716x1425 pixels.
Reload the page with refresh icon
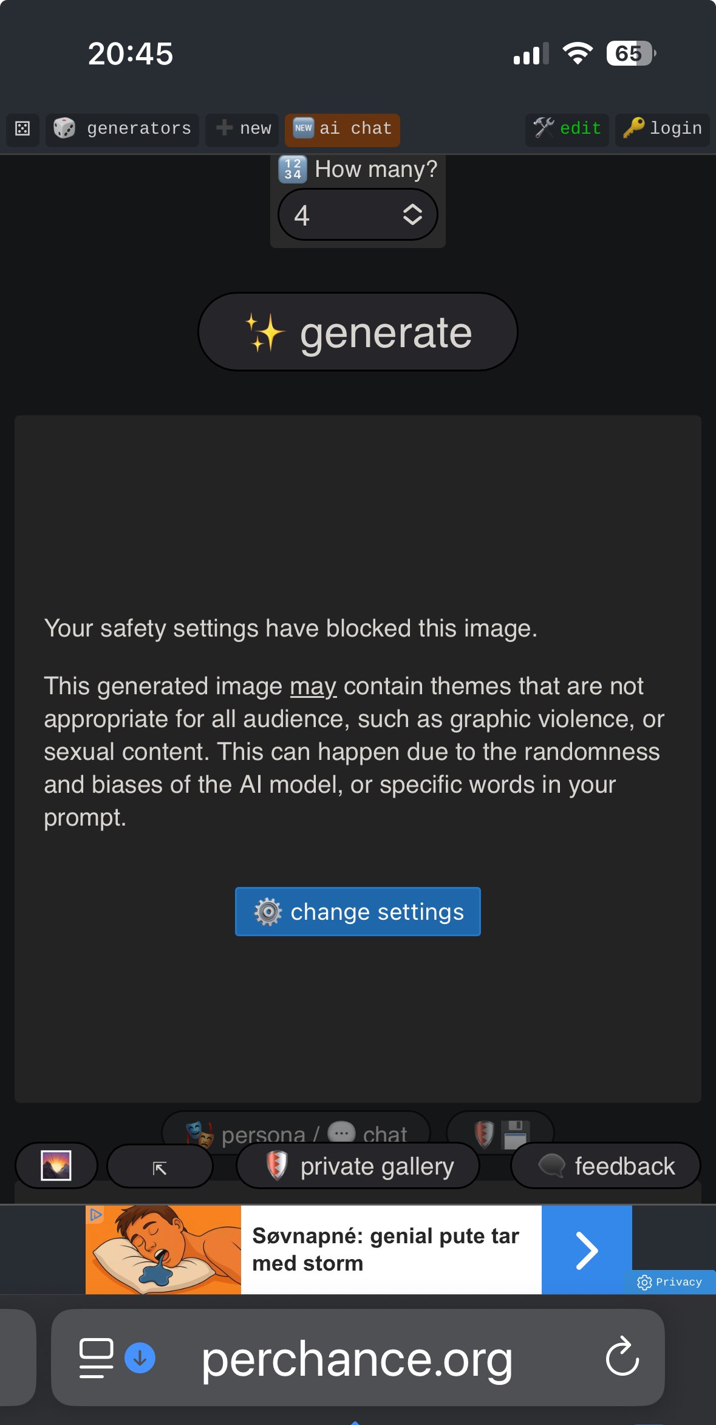click(x=622, y=1356)
